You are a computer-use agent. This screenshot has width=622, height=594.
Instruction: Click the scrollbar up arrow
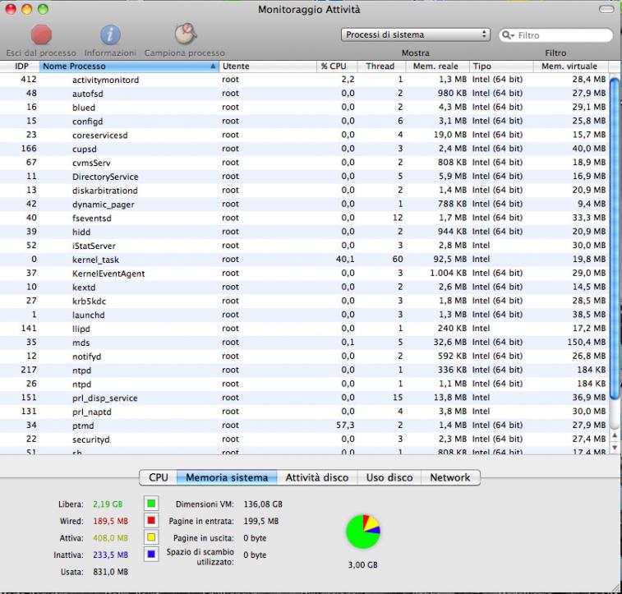click(615, 436)
